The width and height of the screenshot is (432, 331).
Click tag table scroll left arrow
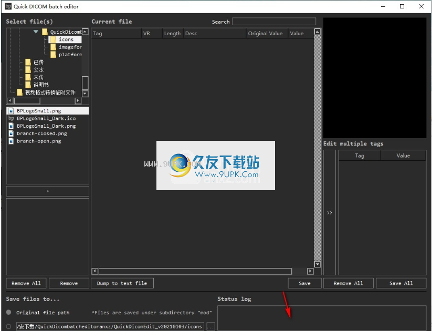point(94,271)
